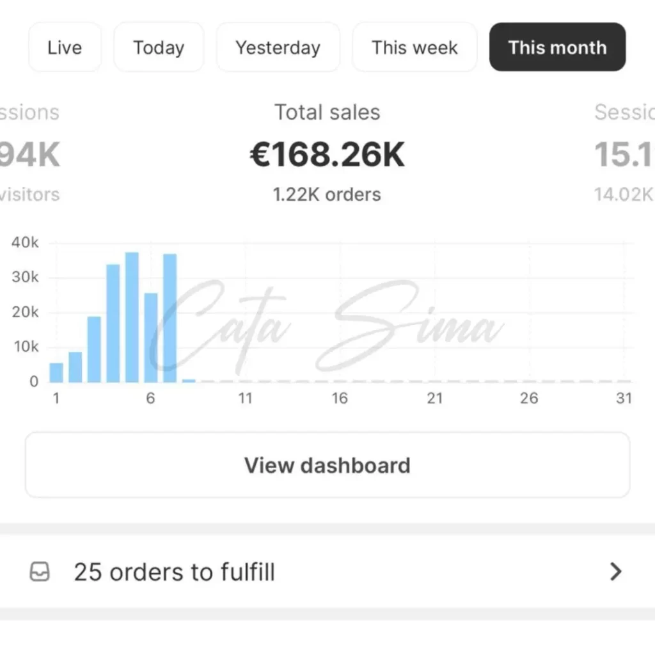Screen dimensions: 655x655
Task: Click the View dashboard button
Action: (327, 465)
